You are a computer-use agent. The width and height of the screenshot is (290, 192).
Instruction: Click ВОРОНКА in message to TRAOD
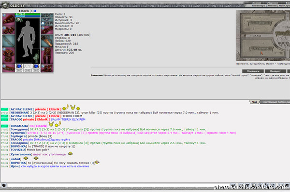(x=18, y=146)
